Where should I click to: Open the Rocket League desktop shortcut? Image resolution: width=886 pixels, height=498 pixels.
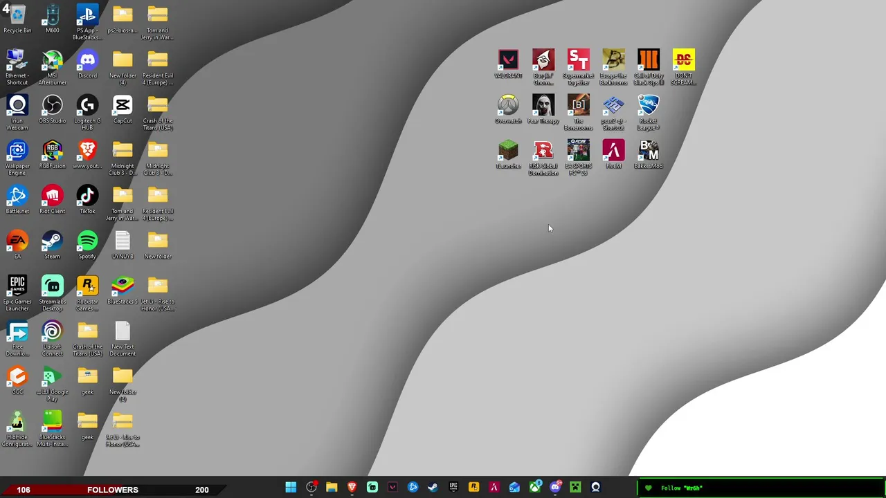click(649, 113)
